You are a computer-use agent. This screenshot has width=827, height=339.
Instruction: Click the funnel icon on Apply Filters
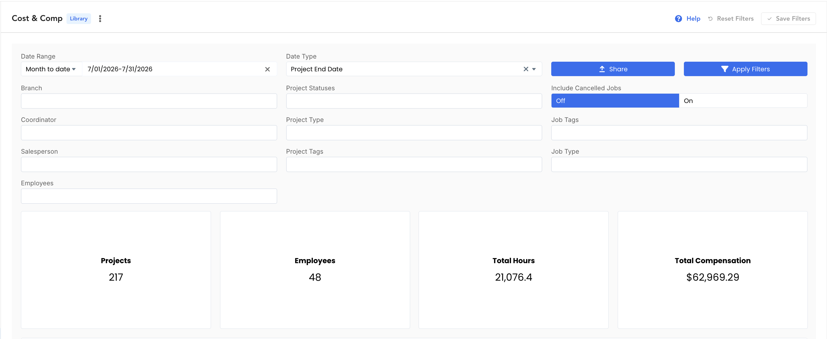(725, 69)
